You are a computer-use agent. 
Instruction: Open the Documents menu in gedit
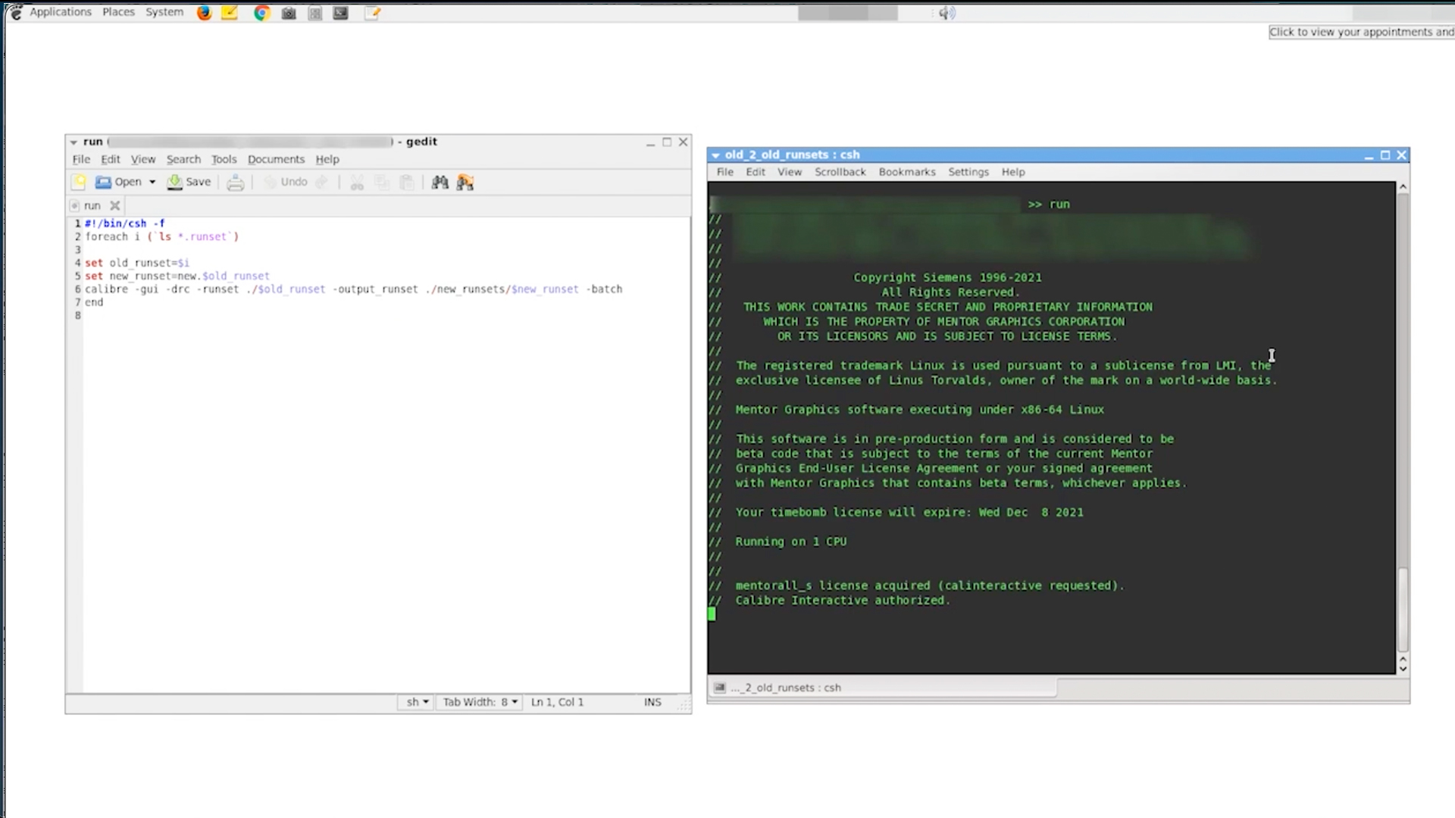tap(276, 159)
